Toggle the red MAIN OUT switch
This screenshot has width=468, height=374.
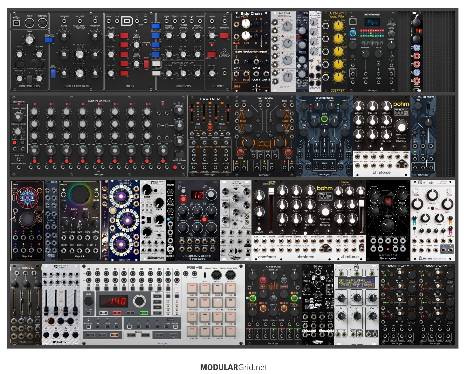[x=225, y=35]
